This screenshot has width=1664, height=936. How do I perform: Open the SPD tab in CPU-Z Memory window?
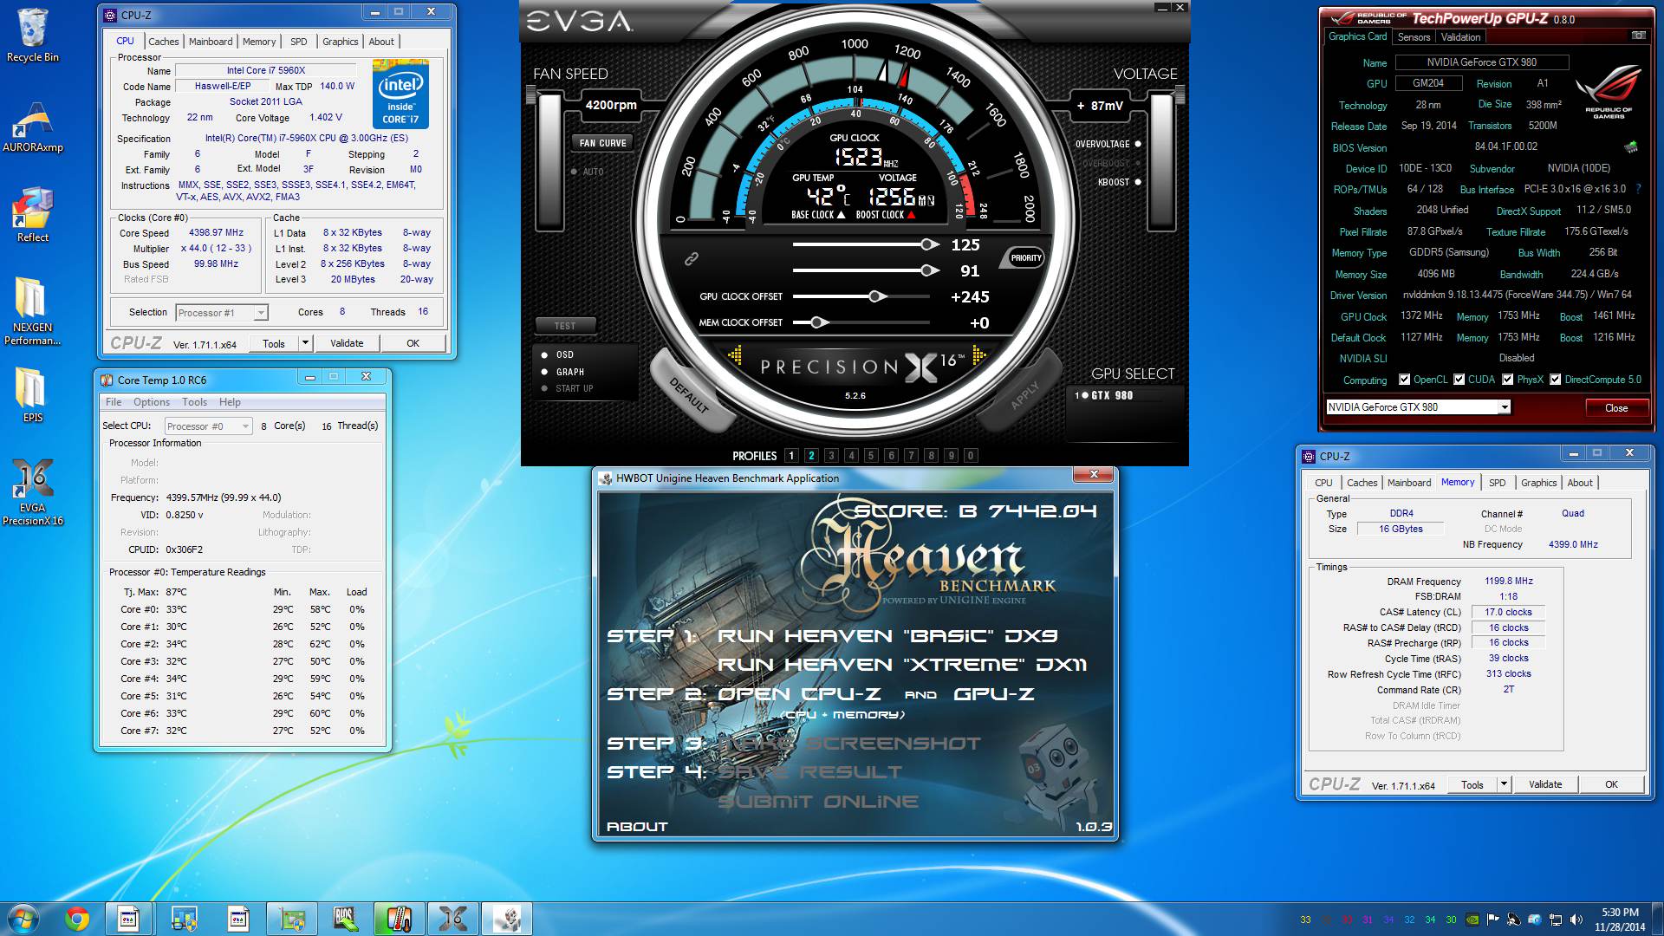coord(1497,483)
